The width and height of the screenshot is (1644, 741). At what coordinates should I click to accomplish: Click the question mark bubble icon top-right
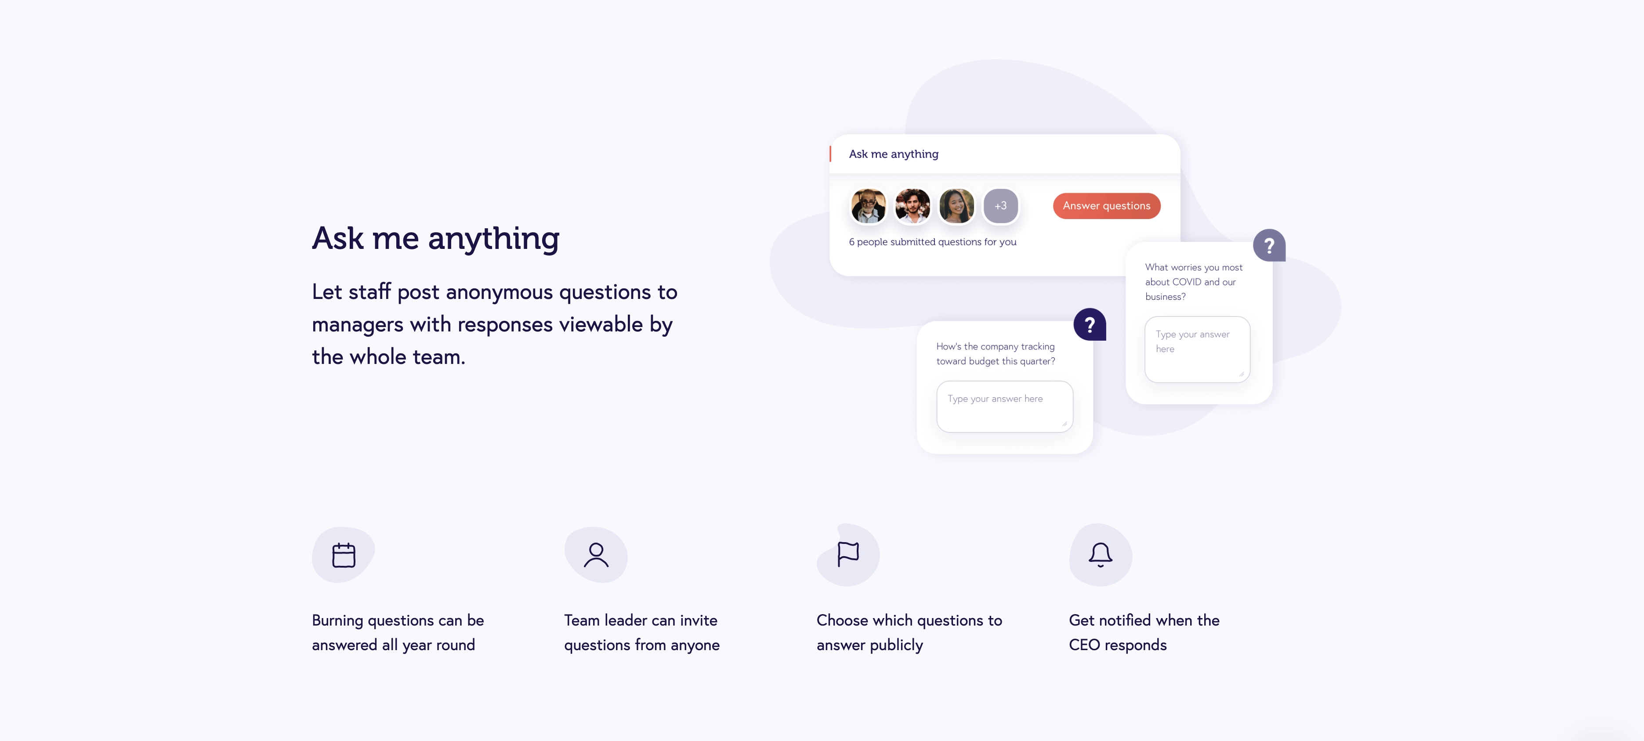pos(1272,244)
